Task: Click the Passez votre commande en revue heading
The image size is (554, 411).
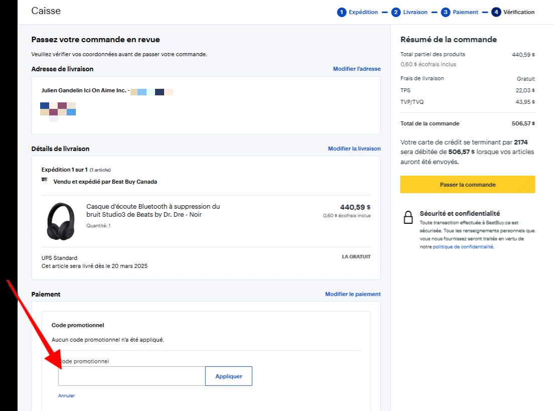Action: pyautogui.click(x=95, y=40)
